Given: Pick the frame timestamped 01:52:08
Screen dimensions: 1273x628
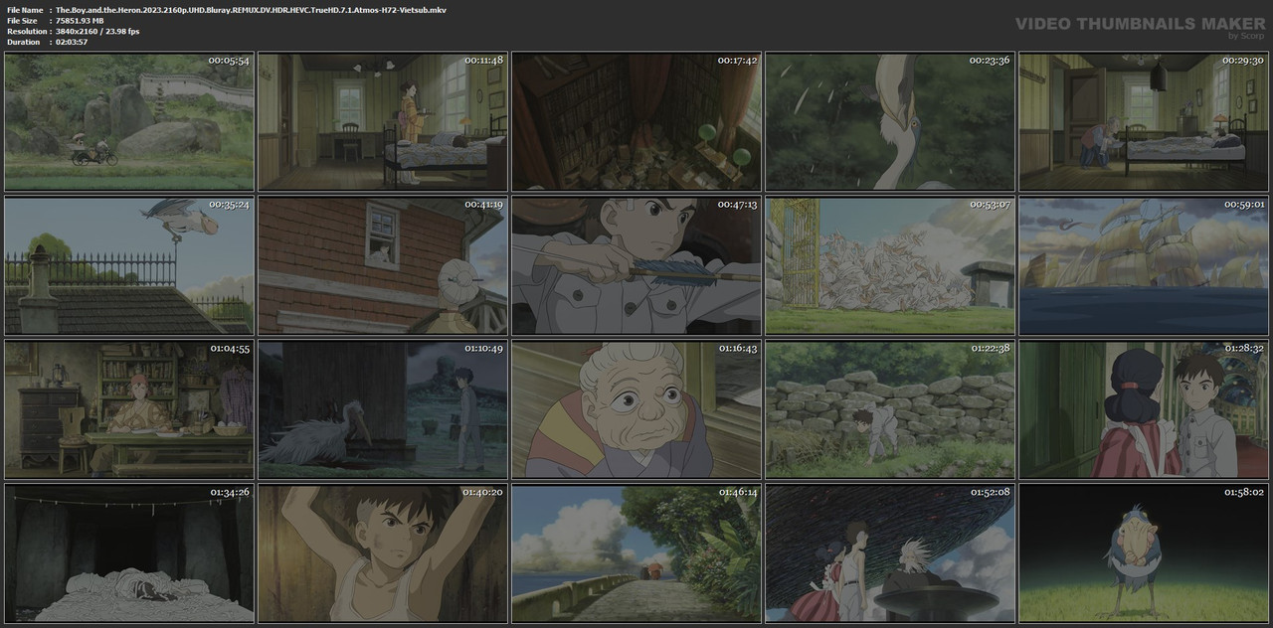Looking at the screenshot, I should tap(890, 553).
